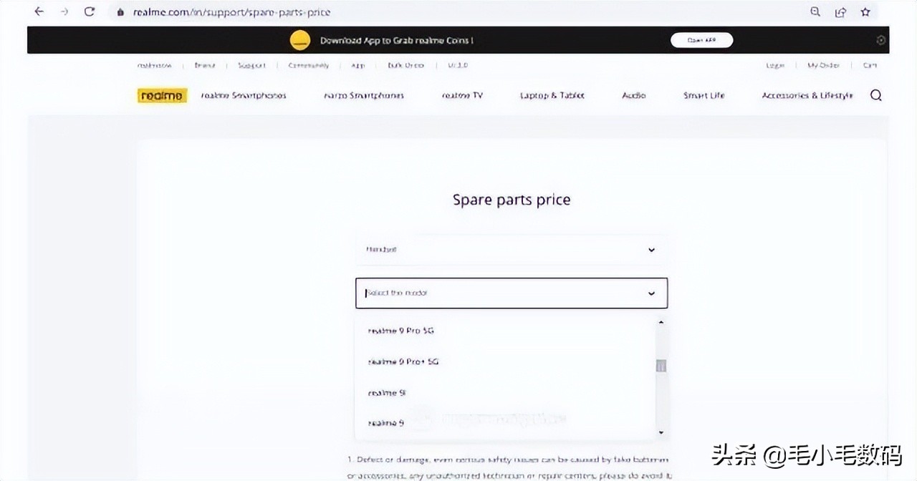Open the Cart link
The width and height of the screenshot is (917, 481).
point(869,65)
